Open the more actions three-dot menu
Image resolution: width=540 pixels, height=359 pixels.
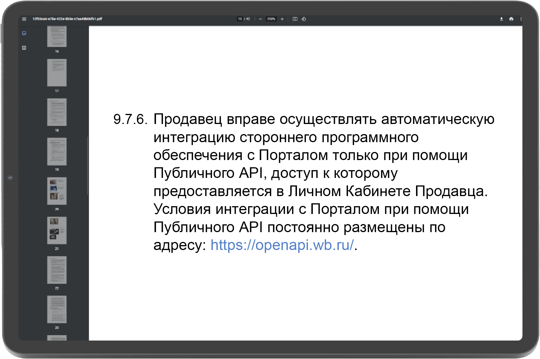click(521, 19)
